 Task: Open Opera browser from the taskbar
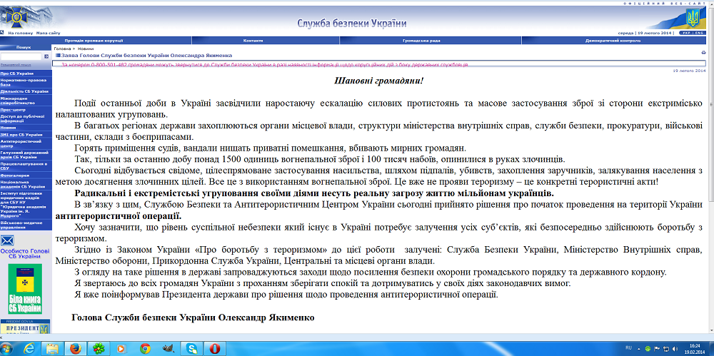(x=214, y=348)
